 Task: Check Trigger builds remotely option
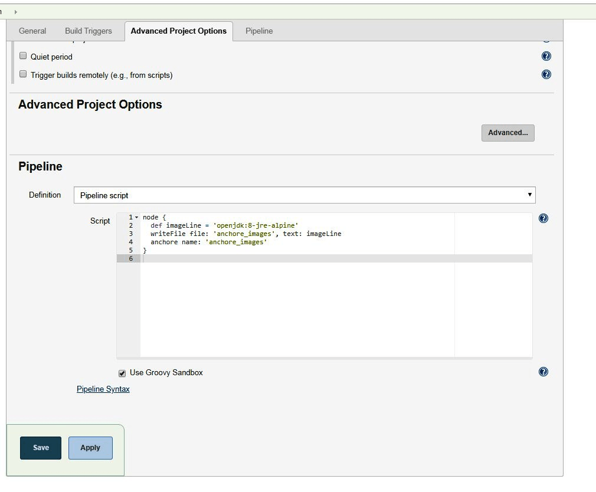point(24,74)
